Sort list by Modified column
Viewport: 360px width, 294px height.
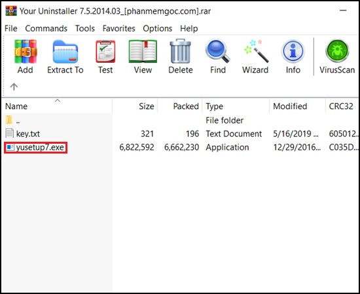point(298,106)
